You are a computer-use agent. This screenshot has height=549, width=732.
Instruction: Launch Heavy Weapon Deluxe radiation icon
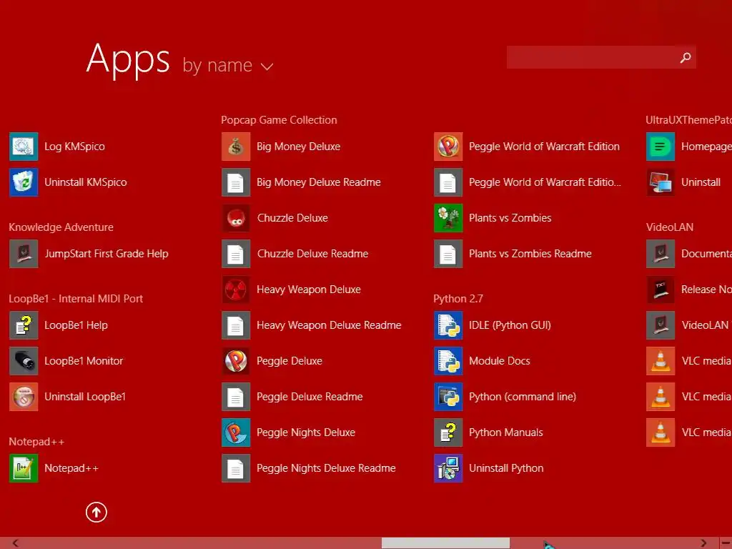click(x=236, y=290)
